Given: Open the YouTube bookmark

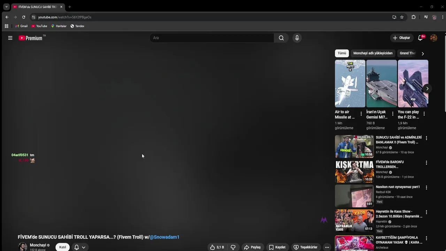Looking at the screenshot, I should [39, 26].
